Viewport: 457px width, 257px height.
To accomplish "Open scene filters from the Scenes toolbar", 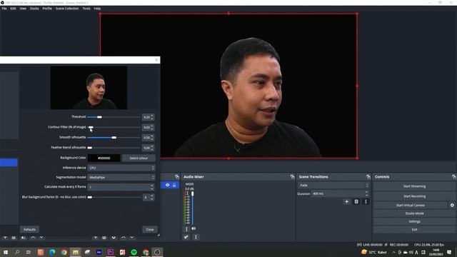I will click(x=24, y=238).
